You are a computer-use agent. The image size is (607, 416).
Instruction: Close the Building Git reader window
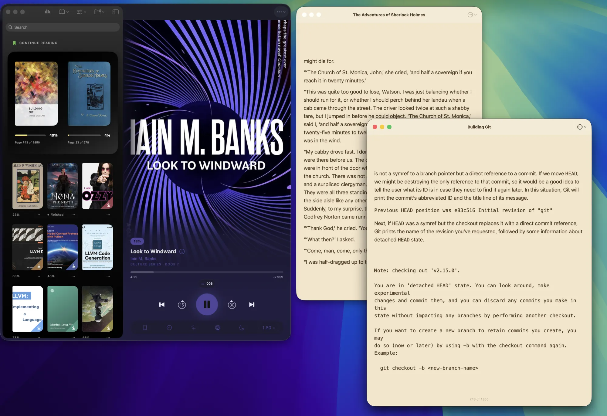pyautogui.click(x=375, y=127)
